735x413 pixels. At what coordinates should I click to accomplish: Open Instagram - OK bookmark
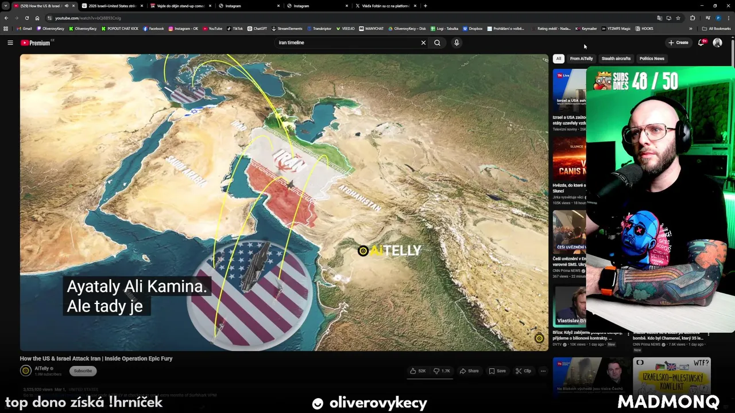(x=183, y=29)
